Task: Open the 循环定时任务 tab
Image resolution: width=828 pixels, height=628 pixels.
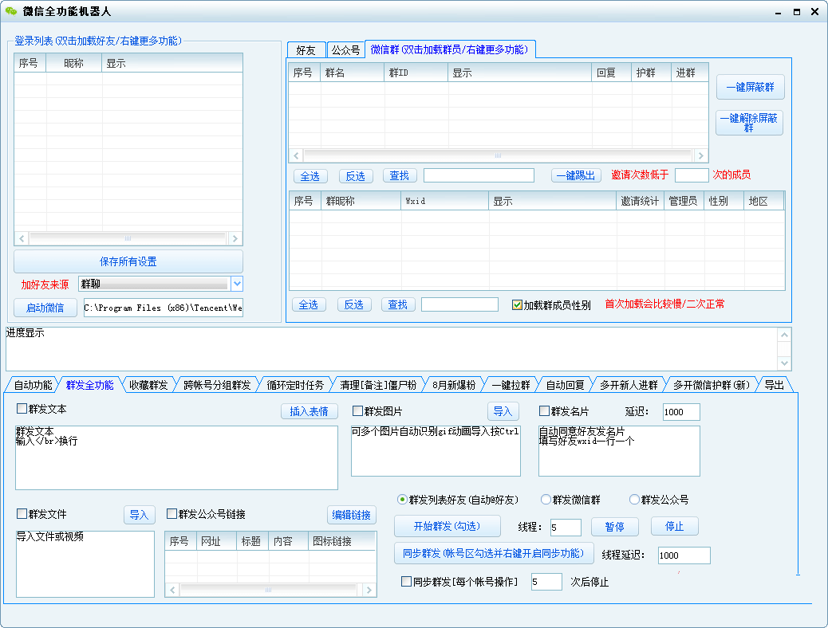Action: (295, 385)
